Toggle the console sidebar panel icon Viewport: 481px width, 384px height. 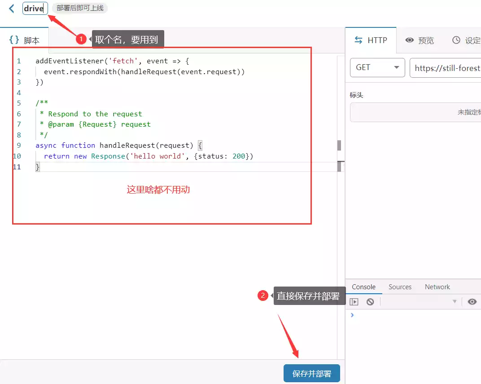[354, 302]
